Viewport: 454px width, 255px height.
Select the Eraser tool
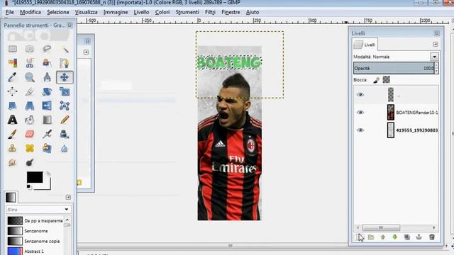[30, 134]
